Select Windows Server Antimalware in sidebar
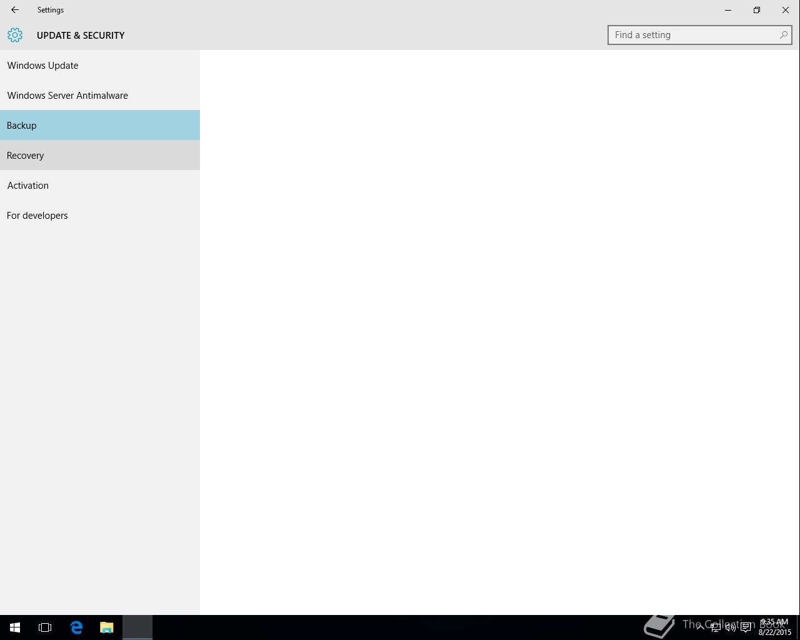This screenshot has height=640, width=800. click(100, 95)
